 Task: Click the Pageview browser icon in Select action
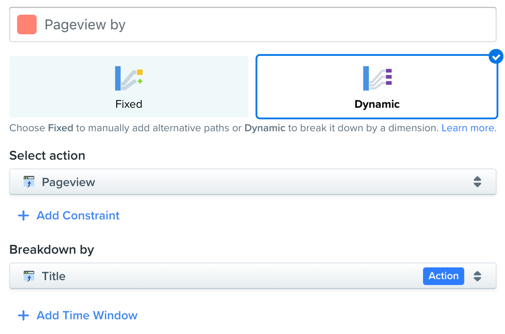(x=29, y=182)
